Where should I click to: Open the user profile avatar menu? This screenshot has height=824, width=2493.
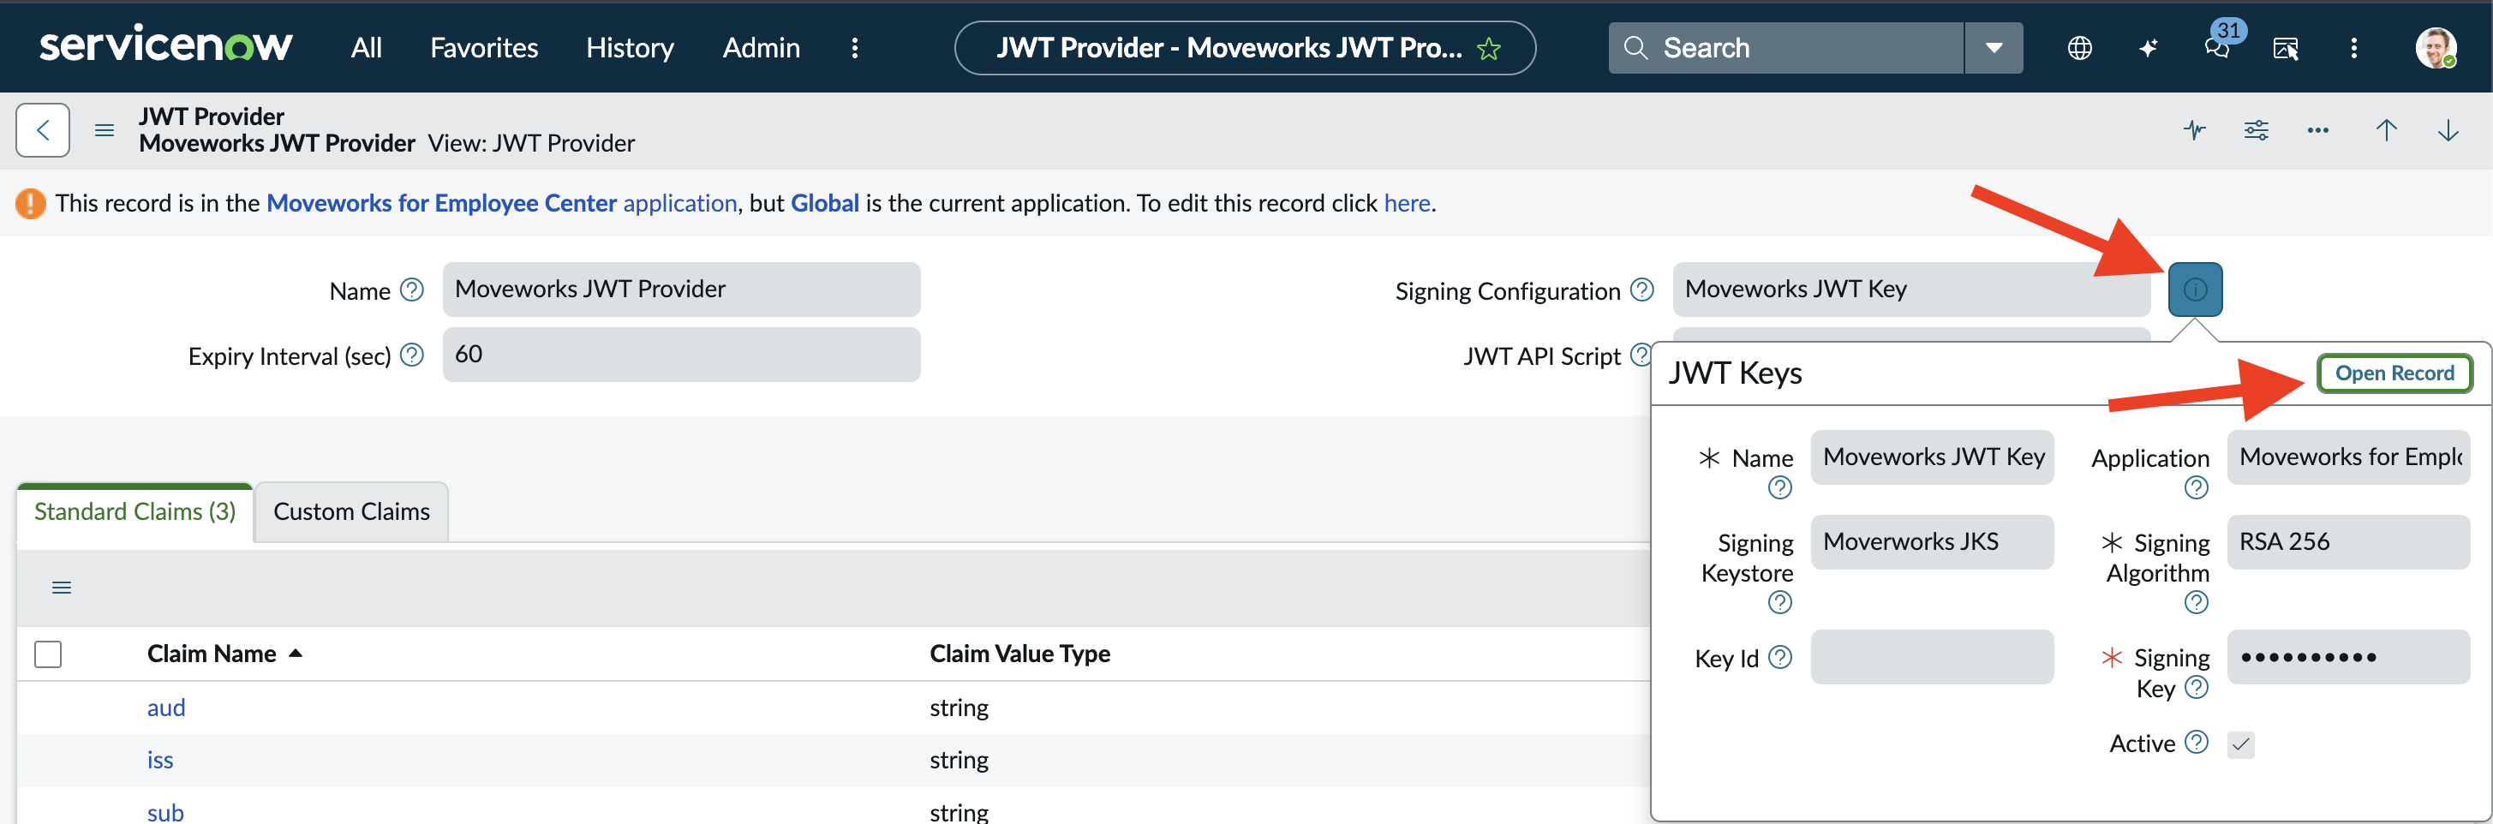pyautogui.click(x=2435, y=47)
